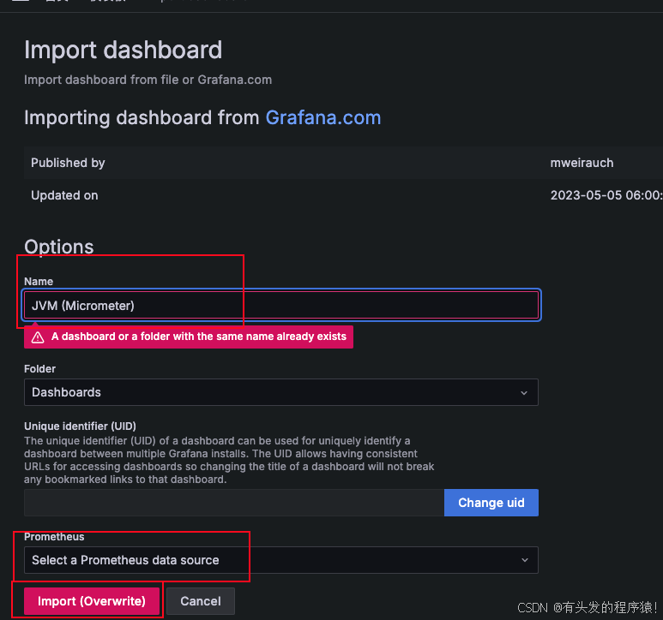Open Select a Prometheus data source dropdown
The height and width of the screenshot is (620, 663).
coord(281,560)
